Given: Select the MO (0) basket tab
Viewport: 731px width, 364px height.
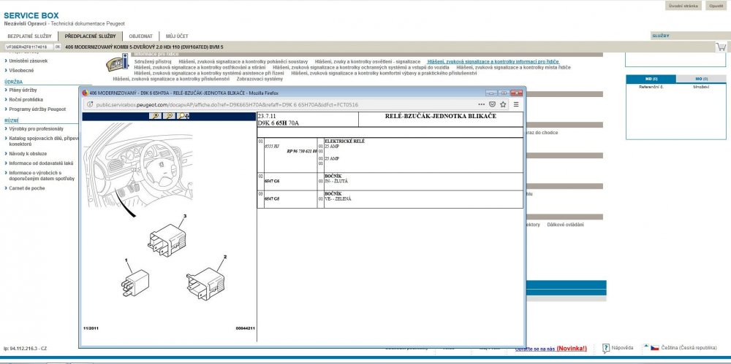Looking at the screenshot, I should (x=701, y=79).
